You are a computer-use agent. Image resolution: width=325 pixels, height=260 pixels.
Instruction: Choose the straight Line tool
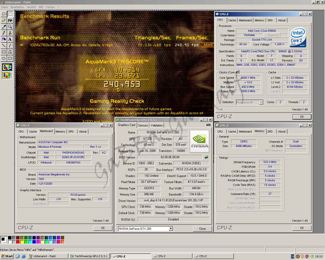(x=4, y=46)
